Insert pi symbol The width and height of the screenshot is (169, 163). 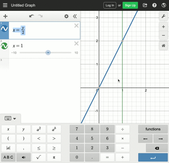[54, 157]
